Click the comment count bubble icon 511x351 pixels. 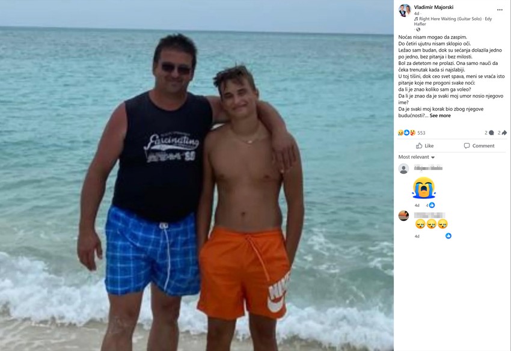pos(491,133)
